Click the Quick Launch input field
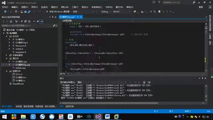The width and height of the screenshot is (213, 120). 177,2
